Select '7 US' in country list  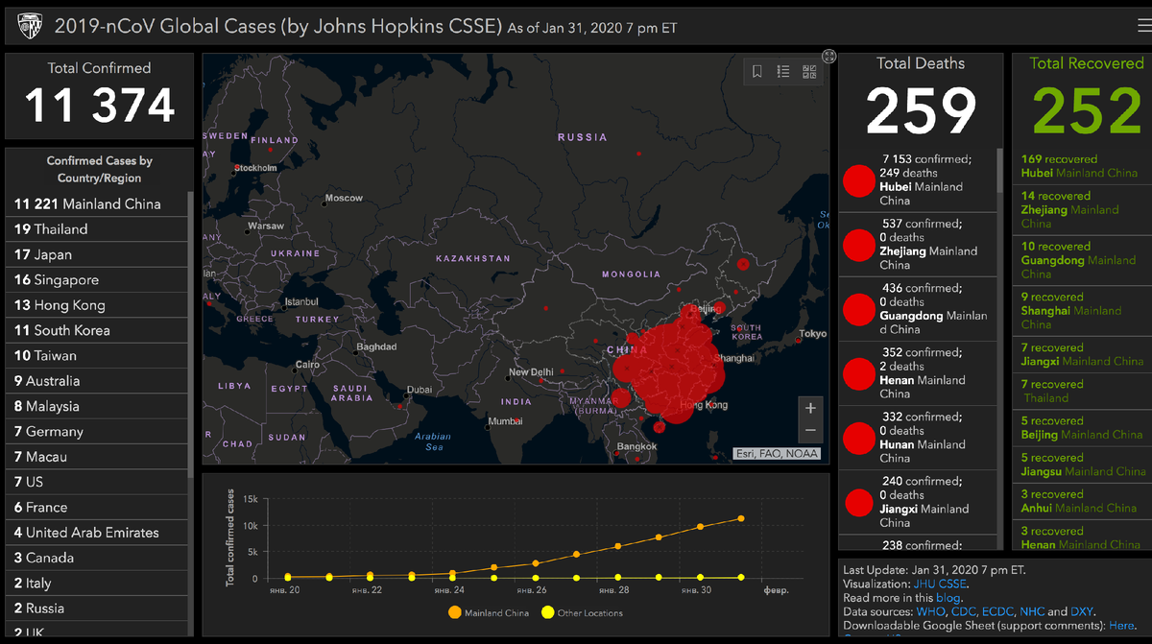[x=96, y=482]
